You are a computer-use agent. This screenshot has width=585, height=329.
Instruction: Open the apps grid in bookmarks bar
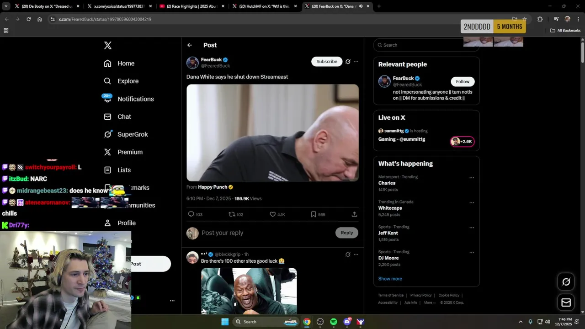6,31
